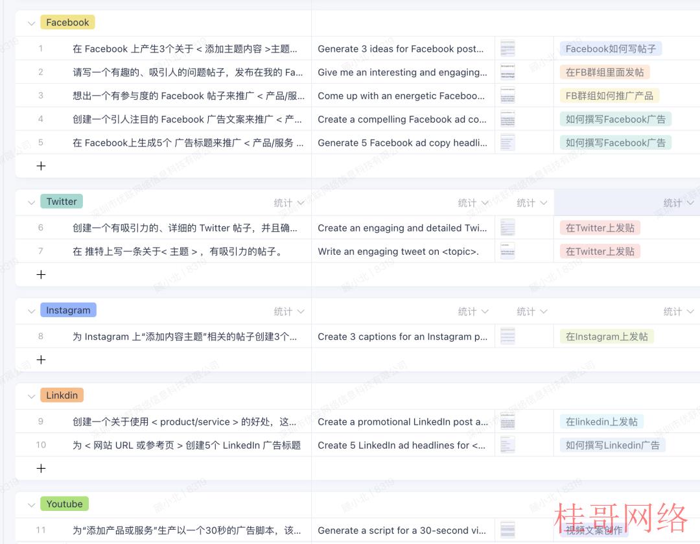Click cell 'Generate 3 ideas for Facebook post...'

(403, 49)
